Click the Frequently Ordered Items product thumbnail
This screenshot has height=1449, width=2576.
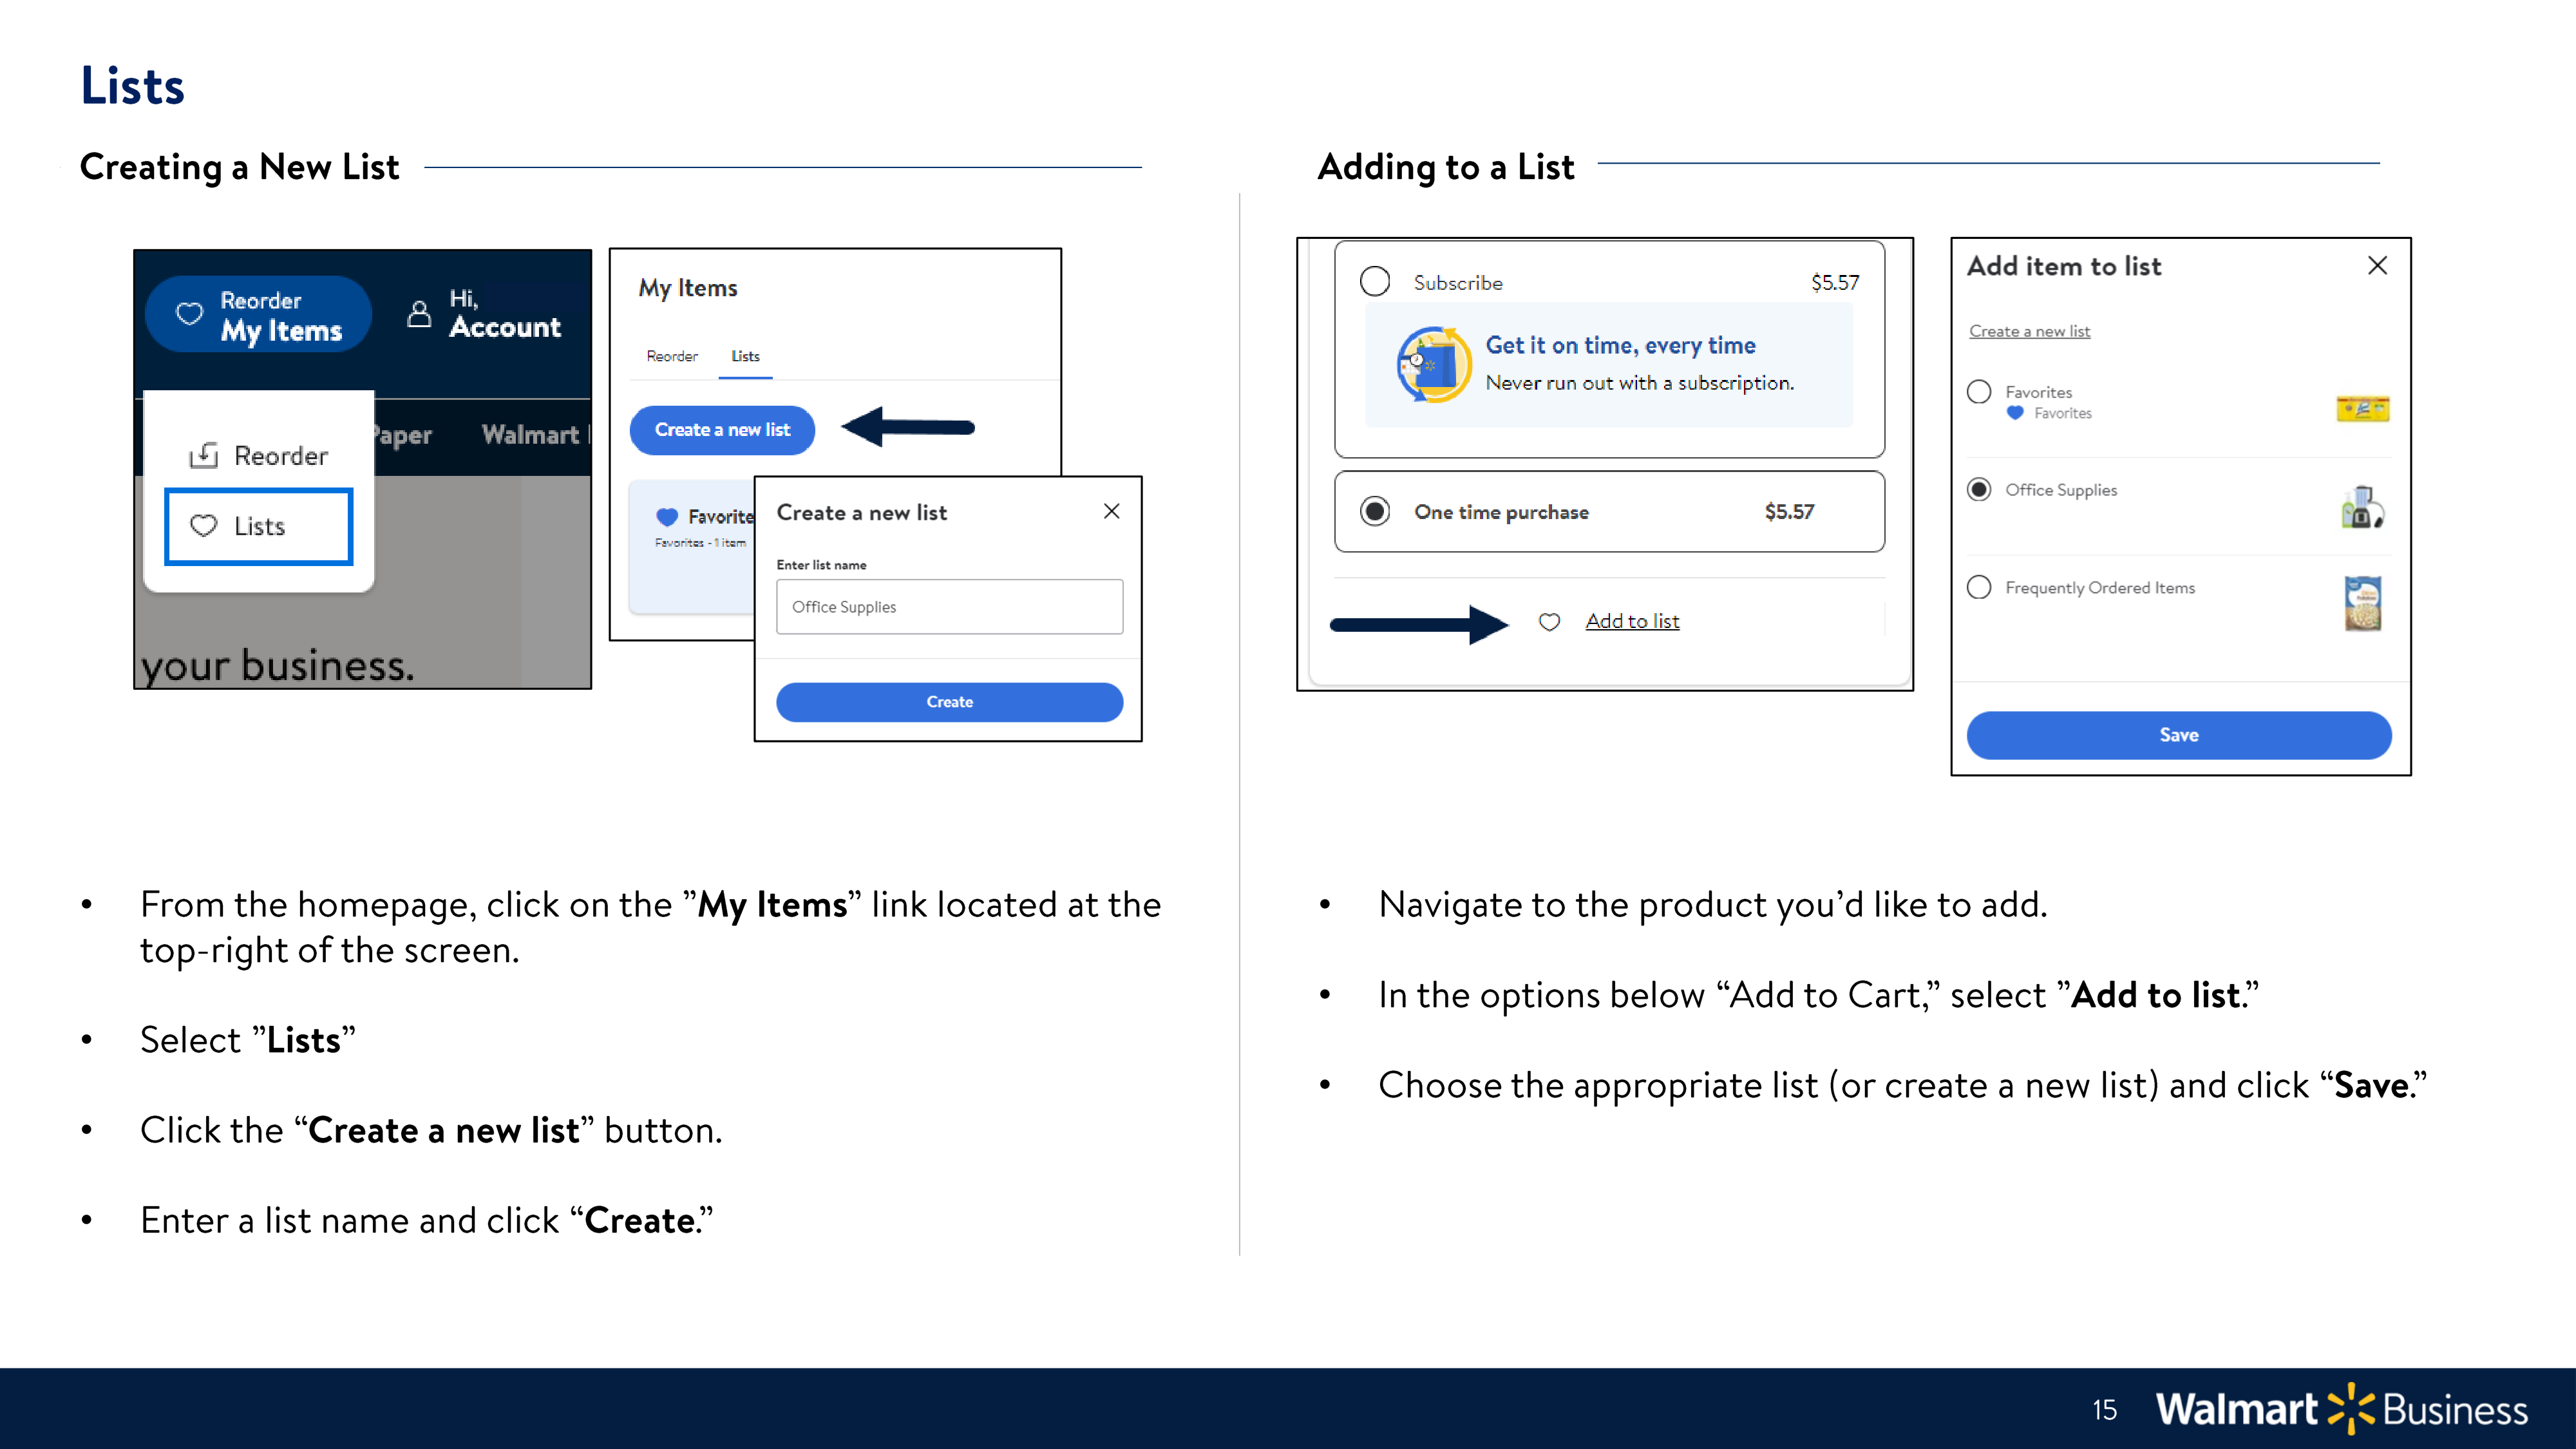tap(2363, 603)
